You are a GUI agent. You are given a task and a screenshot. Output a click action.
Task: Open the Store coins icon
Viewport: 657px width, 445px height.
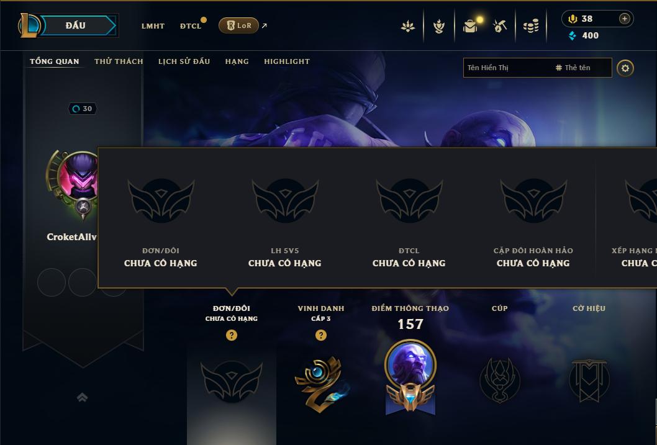[531, 27]
